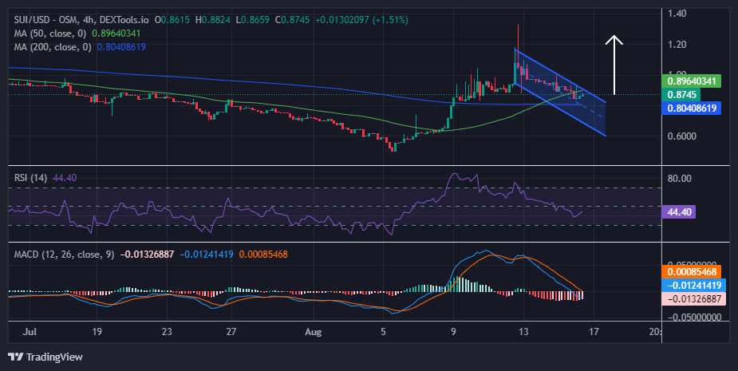Click the pink -0.01326887 histogram axis tag
Image resolution: width=738 pixels, height=371 pixels.
(x=694, y=299)
